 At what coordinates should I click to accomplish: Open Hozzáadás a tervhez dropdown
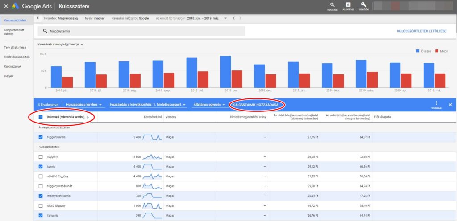[83, 105]
